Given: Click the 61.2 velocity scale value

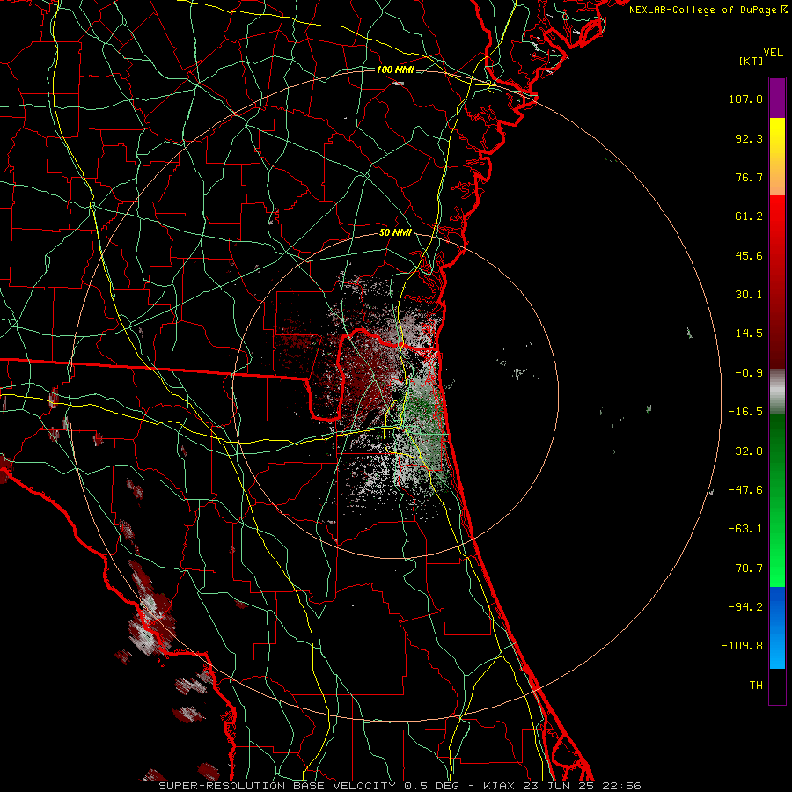Looking at the screenshot, I should [749, 216].
